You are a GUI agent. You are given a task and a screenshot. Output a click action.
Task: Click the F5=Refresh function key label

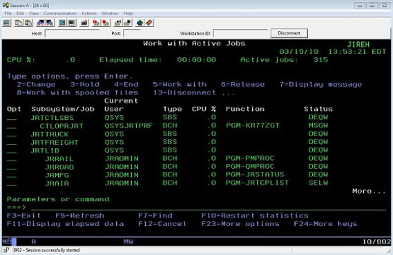tap(79, 216)
